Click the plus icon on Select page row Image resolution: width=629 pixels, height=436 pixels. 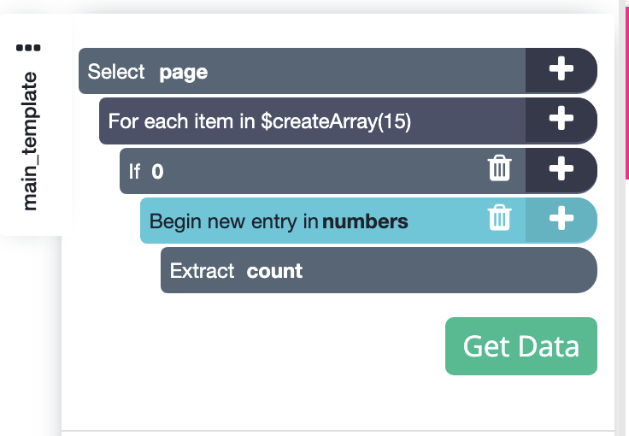pos(561,71)
